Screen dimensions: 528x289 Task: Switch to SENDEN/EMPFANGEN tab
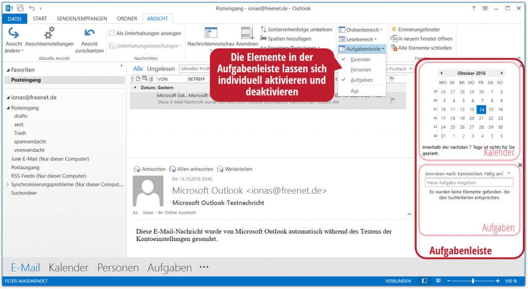82,19
